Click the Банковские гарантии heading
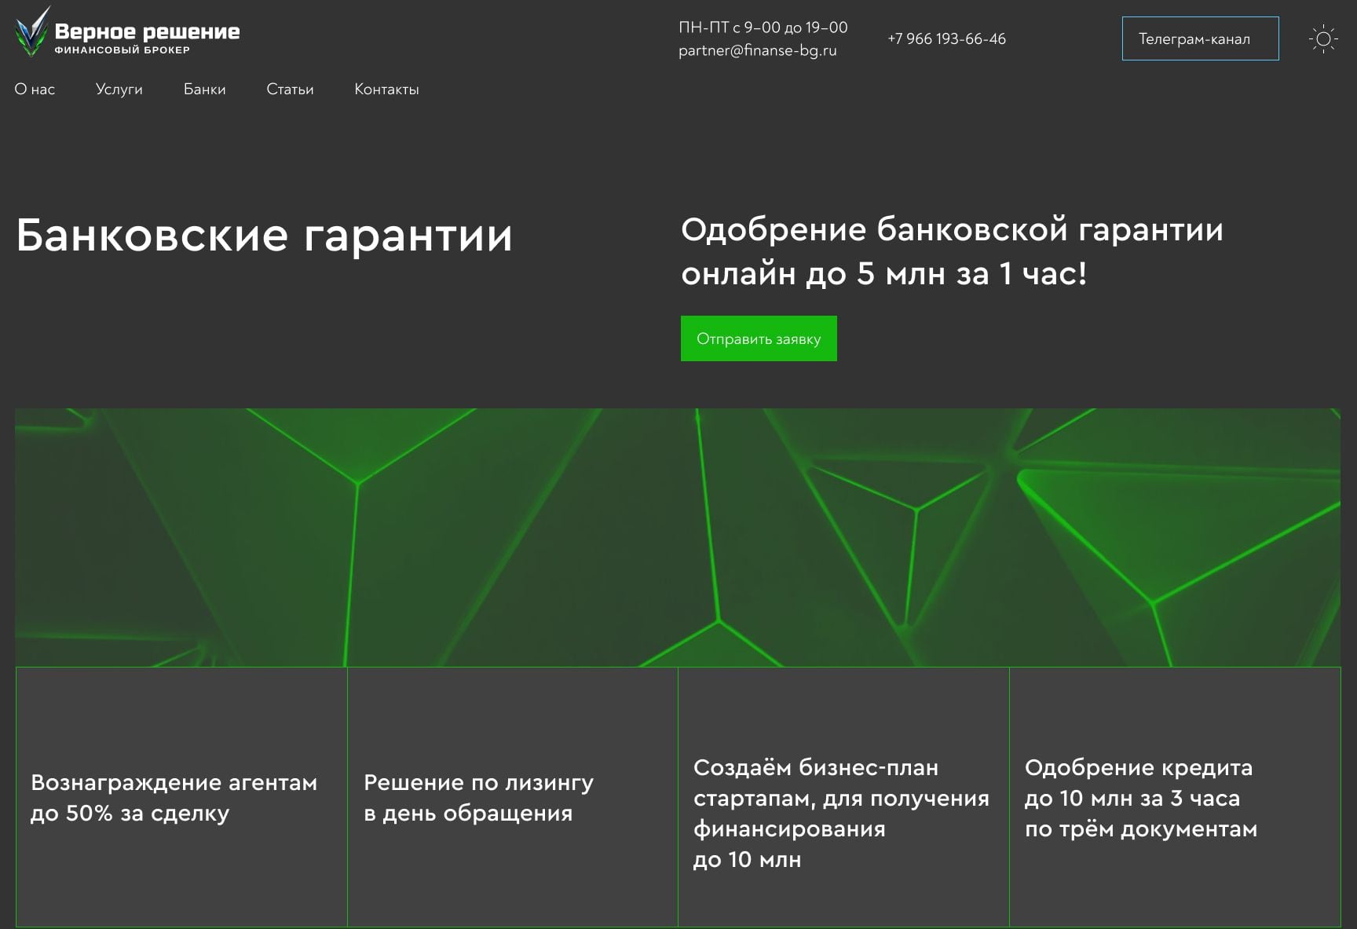This screenshot has width=1357, height=929. click(264, 236)
